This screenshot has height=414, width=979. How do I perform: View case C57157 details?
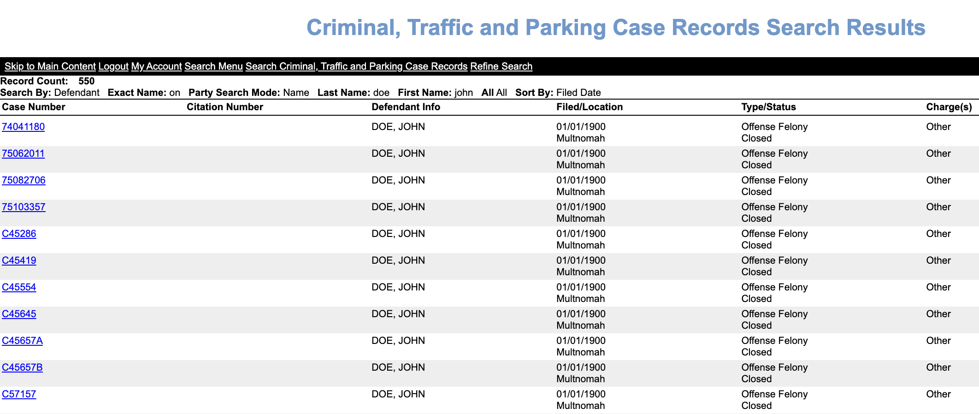pyautogui.click(x=19, y=394)
